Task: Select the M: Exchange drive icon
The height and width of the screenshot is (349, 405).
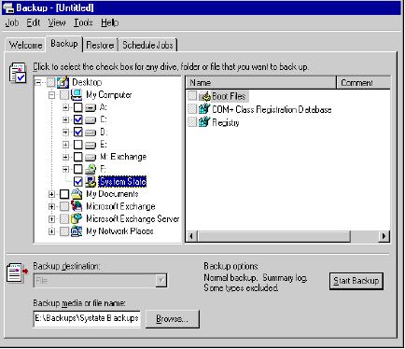Action: pos(91,157)
